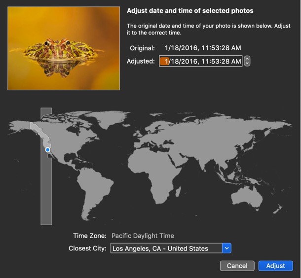
Task: Click the 'Closest City:' label
Action: 87,248
